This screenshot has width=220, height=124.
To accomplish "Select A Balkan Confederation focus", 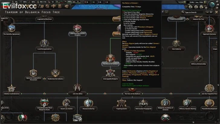I will click(x=11, y=90).
